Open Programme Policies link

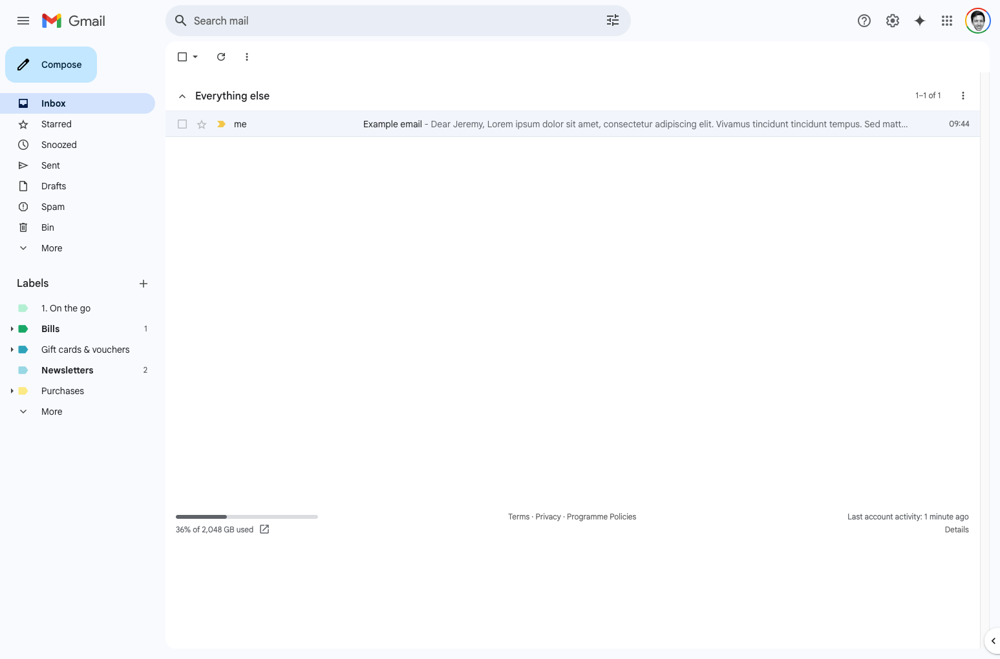[601, 517]
